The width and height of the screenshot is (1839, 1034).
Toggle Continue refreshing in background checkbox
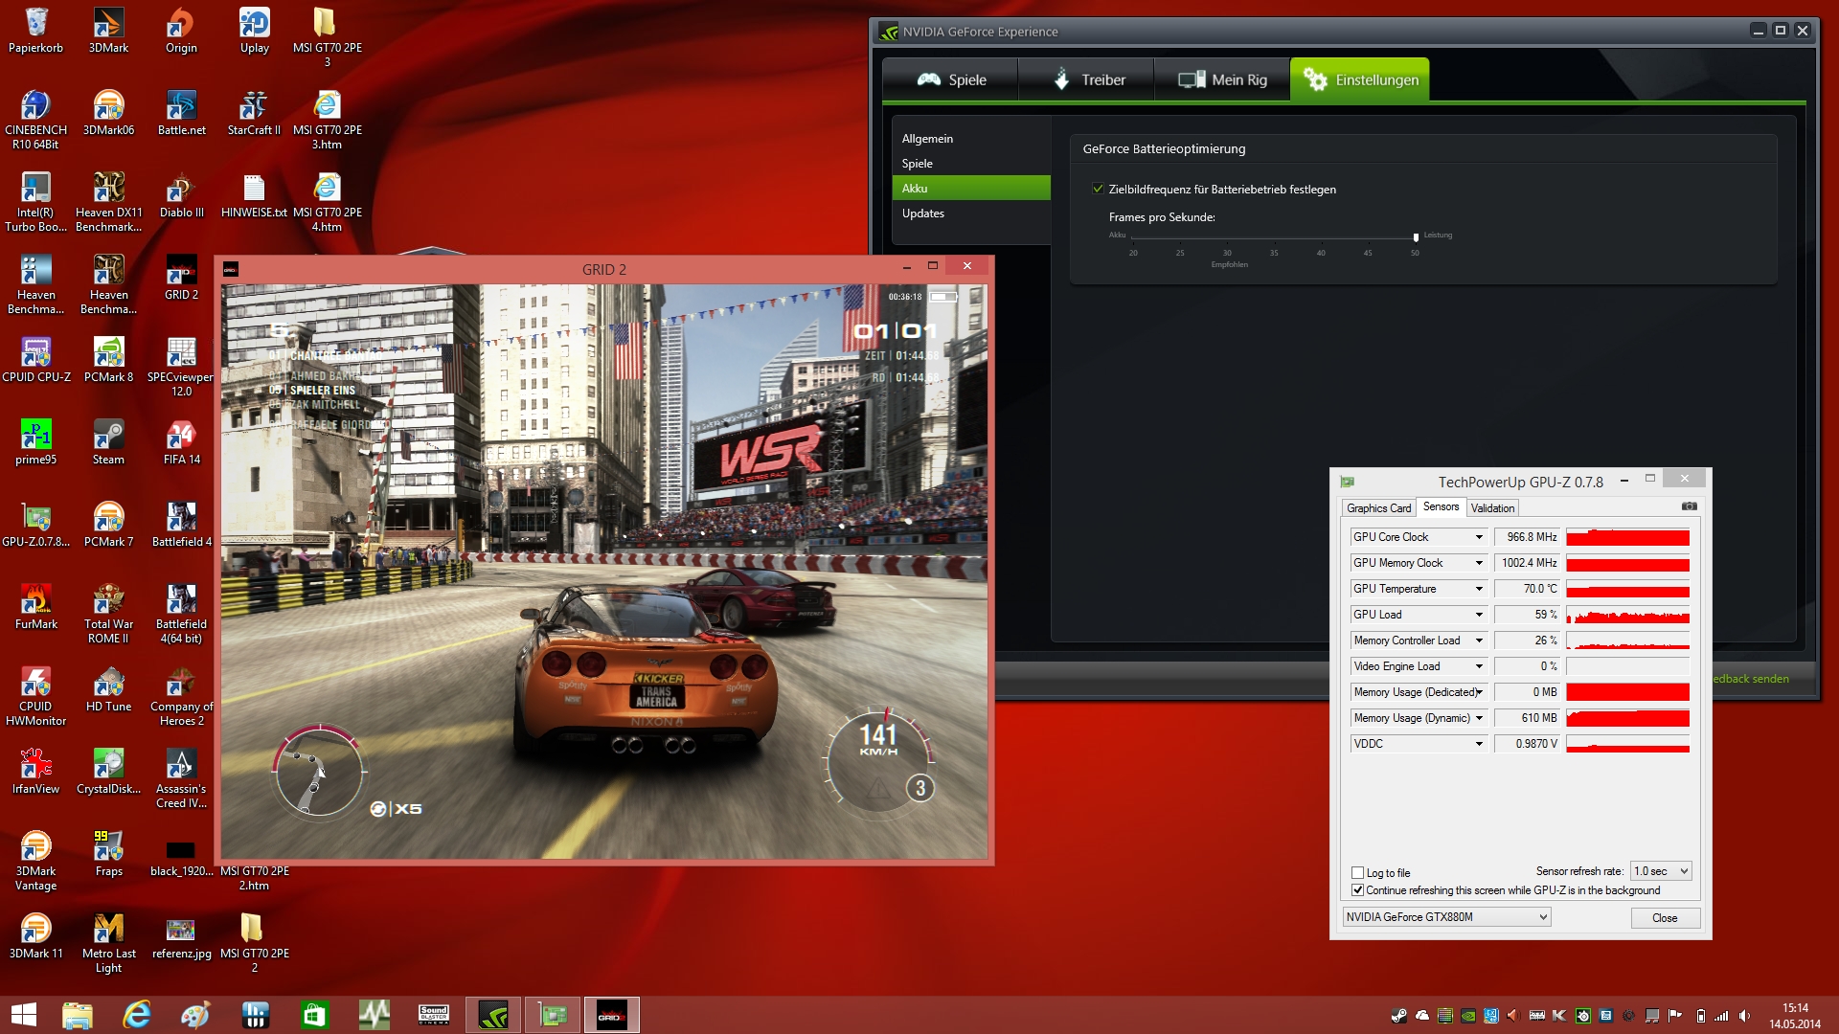[1357, 889]
